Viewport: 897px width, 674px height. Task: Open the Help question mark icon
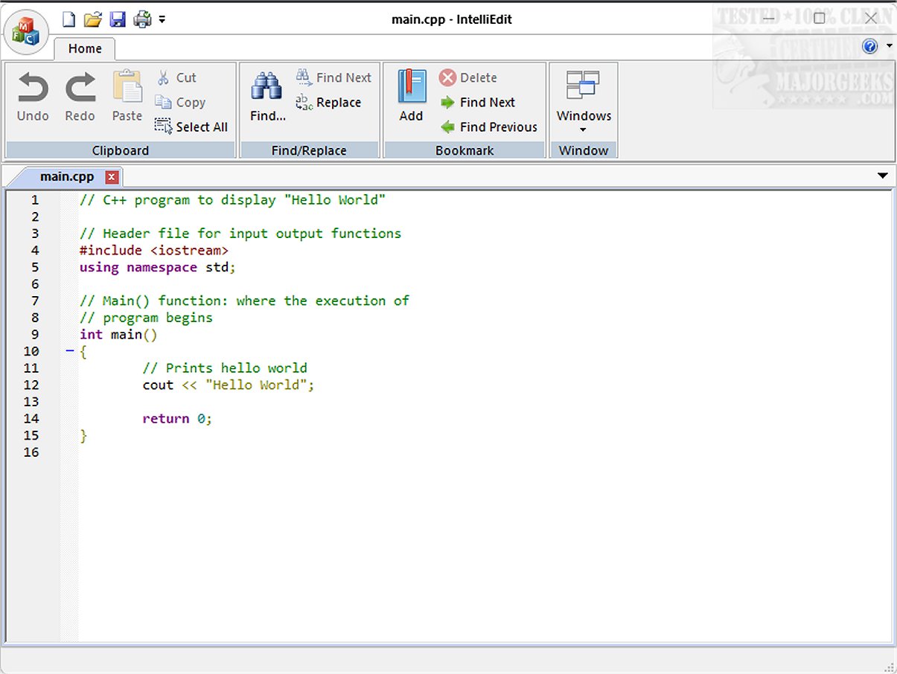click(869, 45)
